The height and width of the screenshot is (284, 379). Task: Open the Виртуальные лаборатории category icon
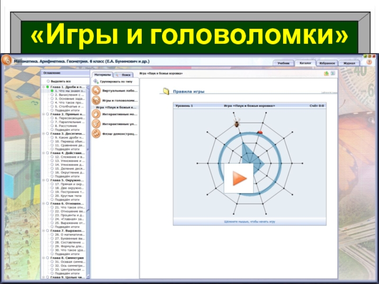pos(96,91)
